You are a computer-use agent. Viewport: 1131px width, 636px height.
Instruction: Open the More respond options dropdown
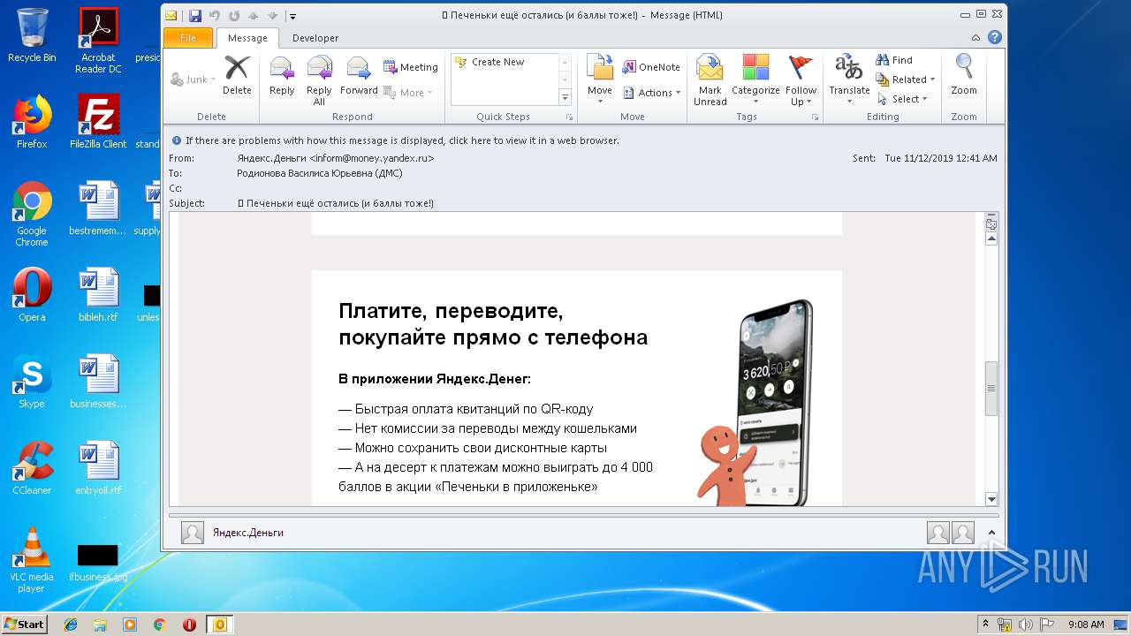(408, 93)
